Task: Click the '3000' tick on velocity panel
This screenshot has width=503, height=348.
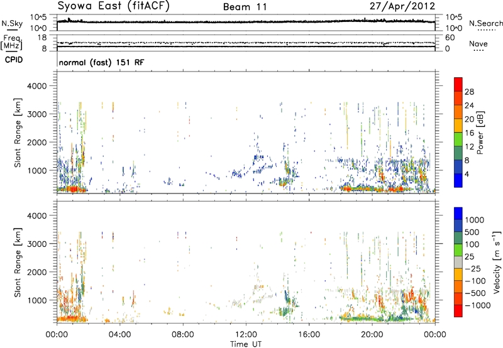Action: (37, 244)
